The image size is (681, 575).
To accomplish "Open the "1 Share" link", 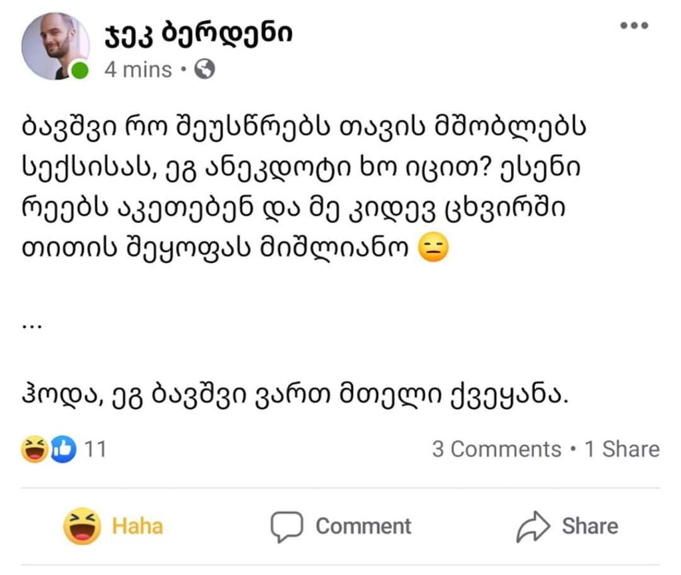I will pos(622,449).
